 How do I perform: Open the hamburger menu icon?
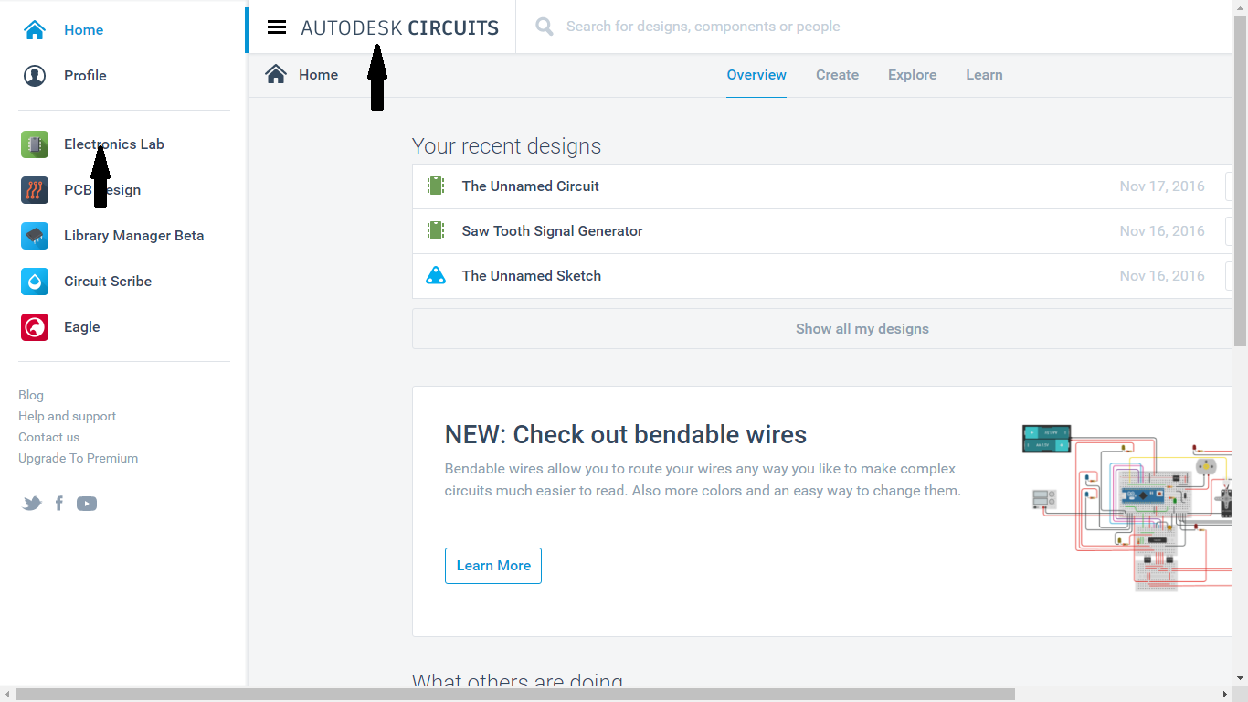coord(277,27)
